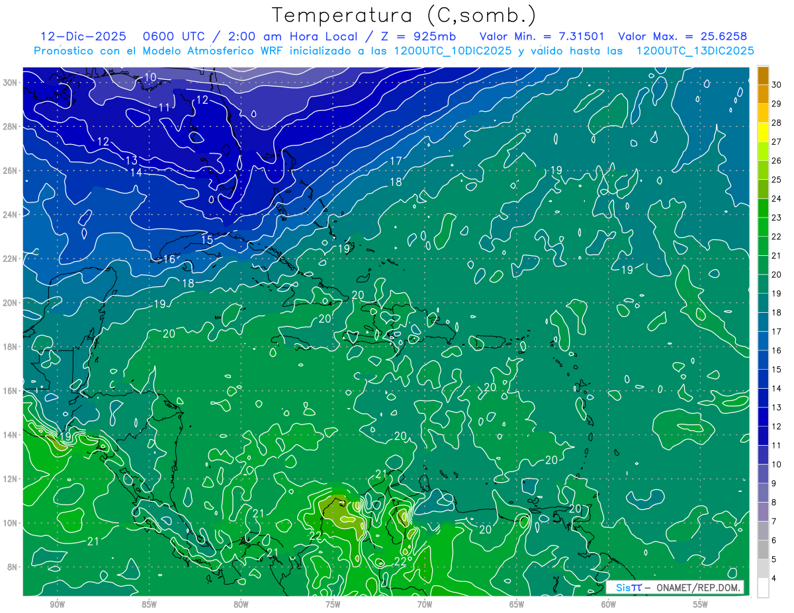This screenshot has width=794, height=613.
Task: Click the 55W longitude axis label
Action: pyautogui.click(x=701, y=604)
